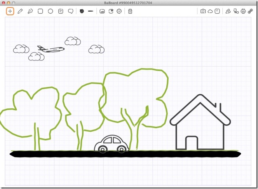Select the move/pan tool
This screenshot has height=189, width=258.
[x=10, y=11]
